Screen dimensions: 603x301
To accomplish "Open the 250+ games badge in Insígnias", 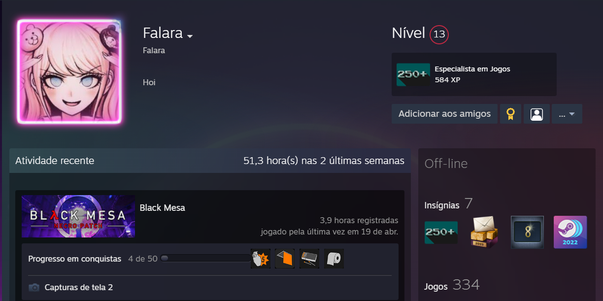I will (x=441, y=232).
